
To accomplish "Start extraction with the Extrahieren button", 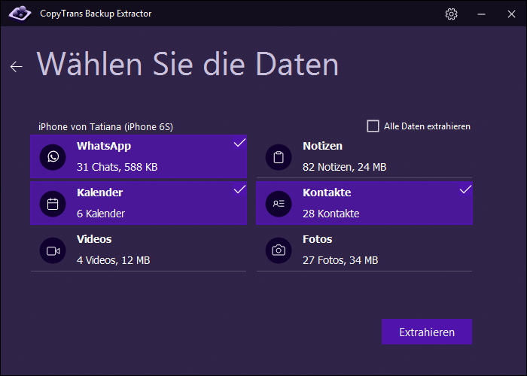I will click(x=427, y=332).
